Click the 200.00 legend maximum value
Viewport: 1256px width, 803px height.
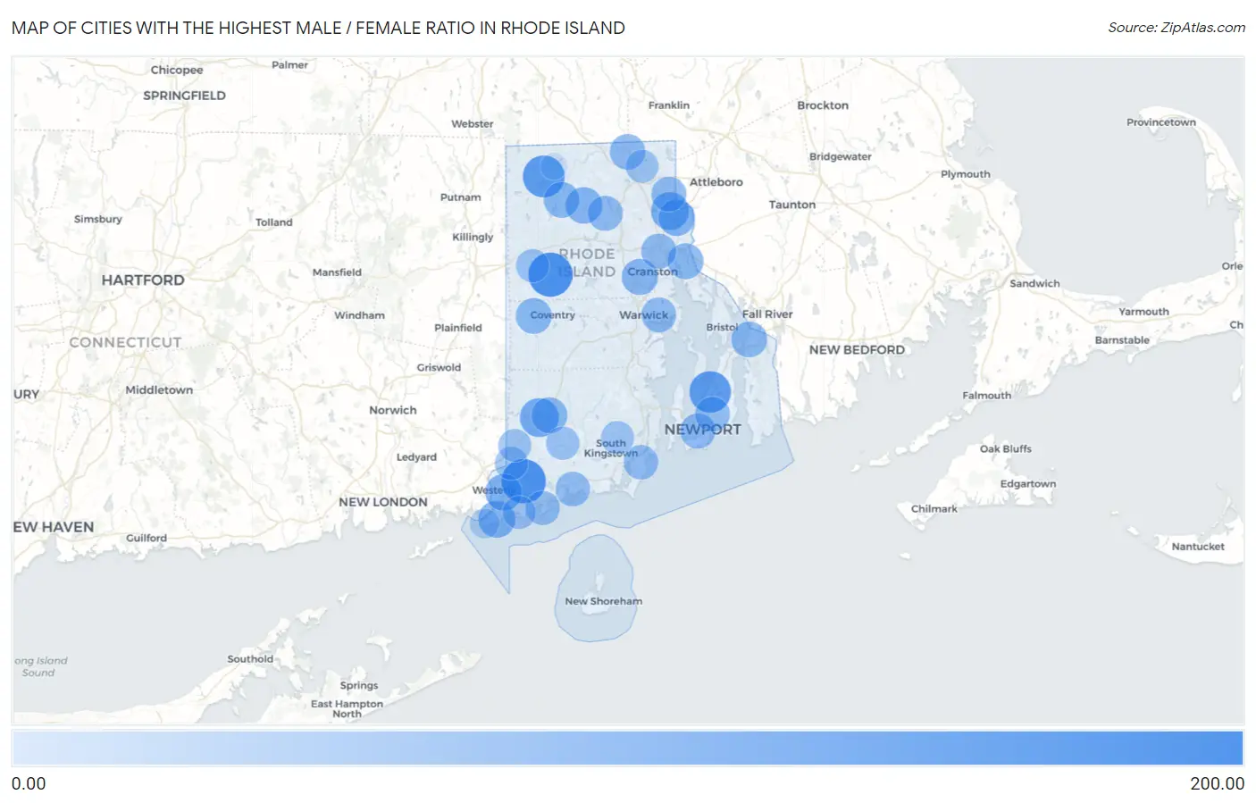point(1217,783)
